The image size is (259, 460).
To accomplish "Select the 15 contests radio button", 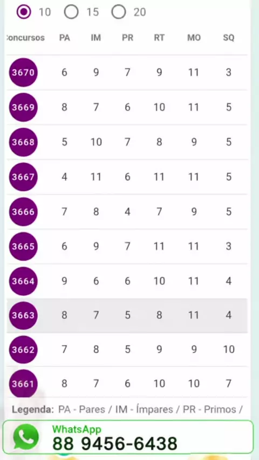I will tap(71, 12).
